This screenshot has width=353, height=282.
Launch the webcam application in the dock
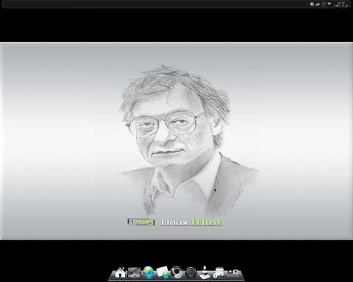(x=177, y=272)
